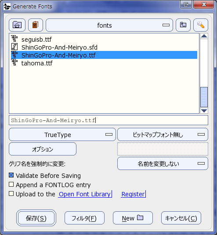Click the tahoma.ttf font file icon

click(14, 62)
